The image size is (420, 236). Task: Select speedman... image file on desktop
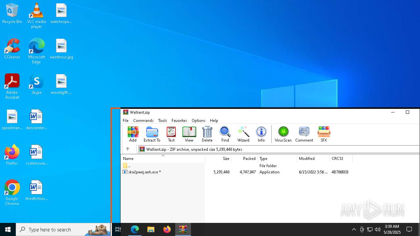(x=12, y=120)
